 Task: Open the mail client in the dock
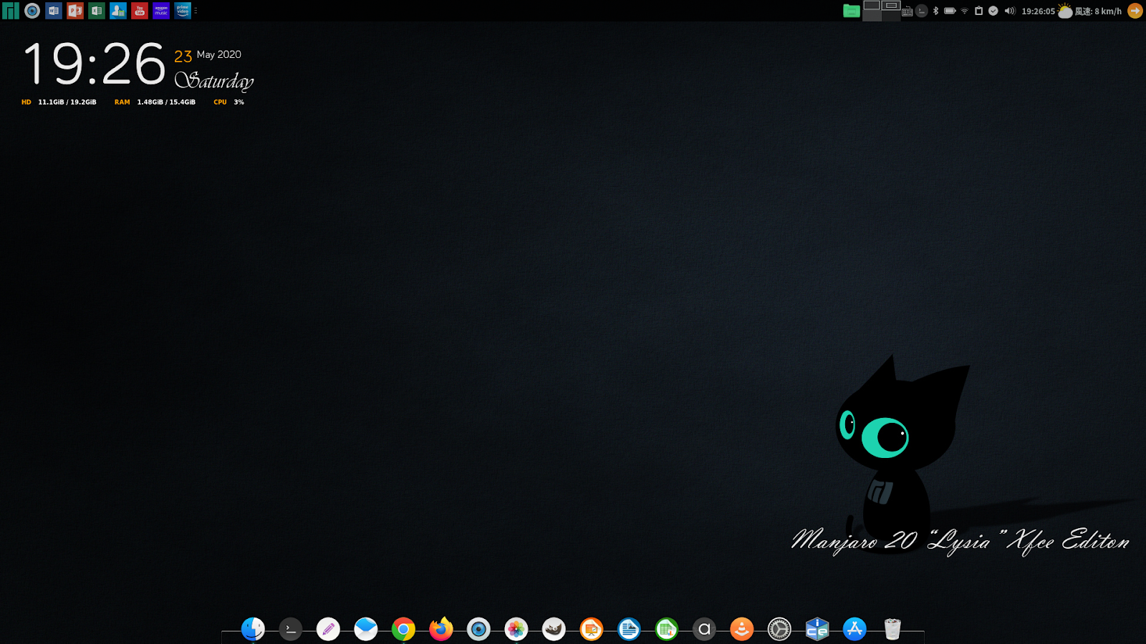365,629
